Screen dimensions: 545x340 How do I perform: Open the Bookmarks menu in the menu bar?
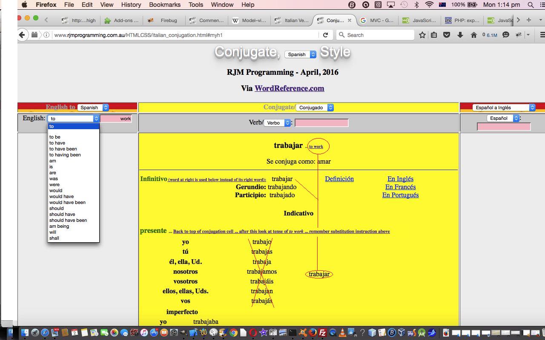(165, 5)
